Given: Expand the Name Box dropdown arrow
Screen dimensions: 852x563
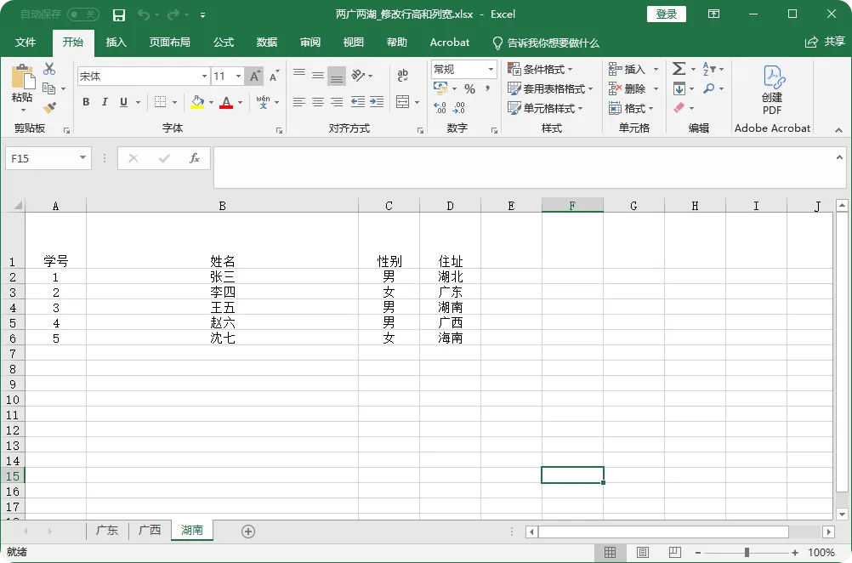Looking at the screenshot, I should click(x=82, y=158).
